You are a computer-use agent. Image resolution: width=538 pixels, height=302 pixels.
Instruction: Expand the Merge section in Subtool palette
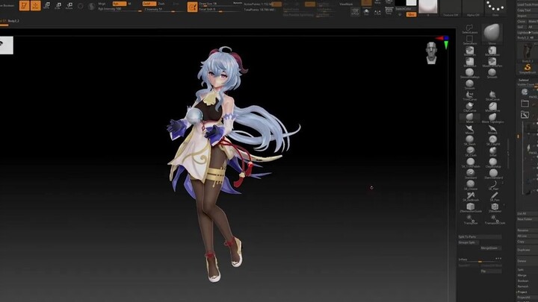coord(522,275)
